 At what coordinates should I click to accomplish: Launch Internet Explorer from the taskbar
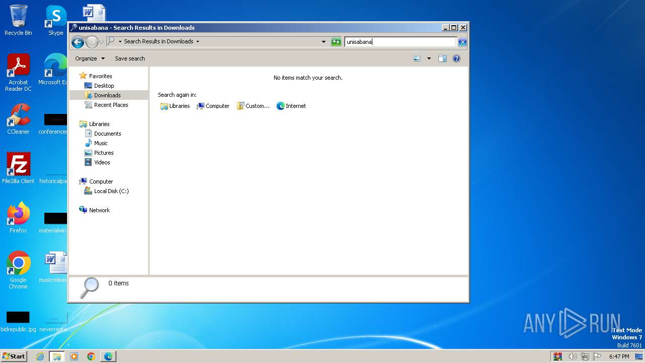click(40, 356)
